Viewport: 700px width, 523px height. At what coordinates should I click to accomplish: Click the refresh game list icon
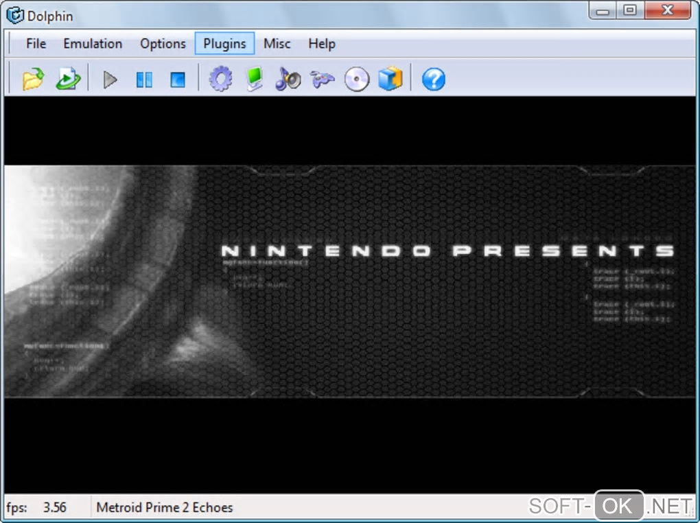pos(68,79)
